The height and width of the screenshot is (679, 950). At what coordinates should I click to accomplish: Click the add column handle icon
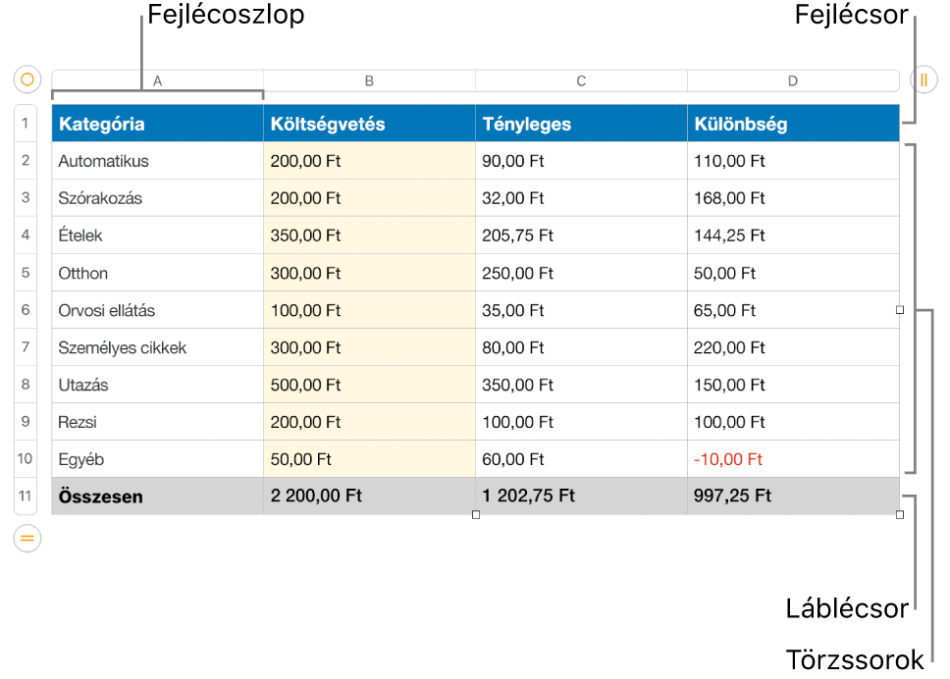coord(924,79)
